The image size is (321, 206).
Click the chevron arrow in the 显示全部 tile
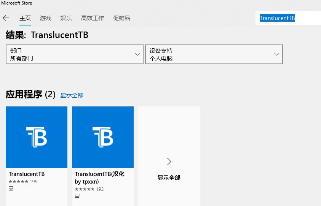169,162
